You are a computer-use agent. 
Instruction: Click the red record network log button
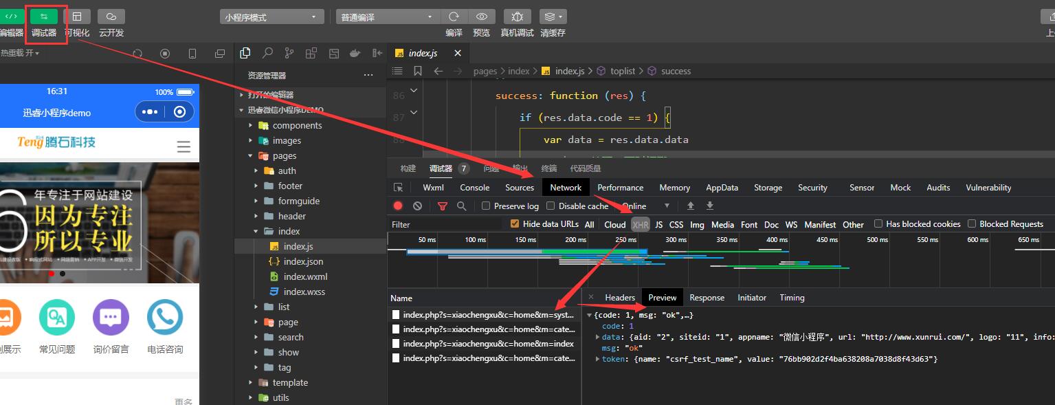tap(398, 206)
